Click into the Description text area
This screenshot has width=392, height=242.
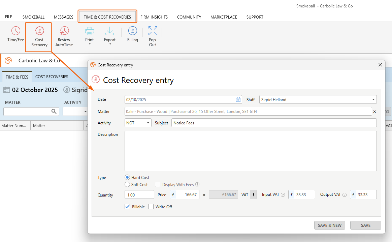tap(250, 151)
